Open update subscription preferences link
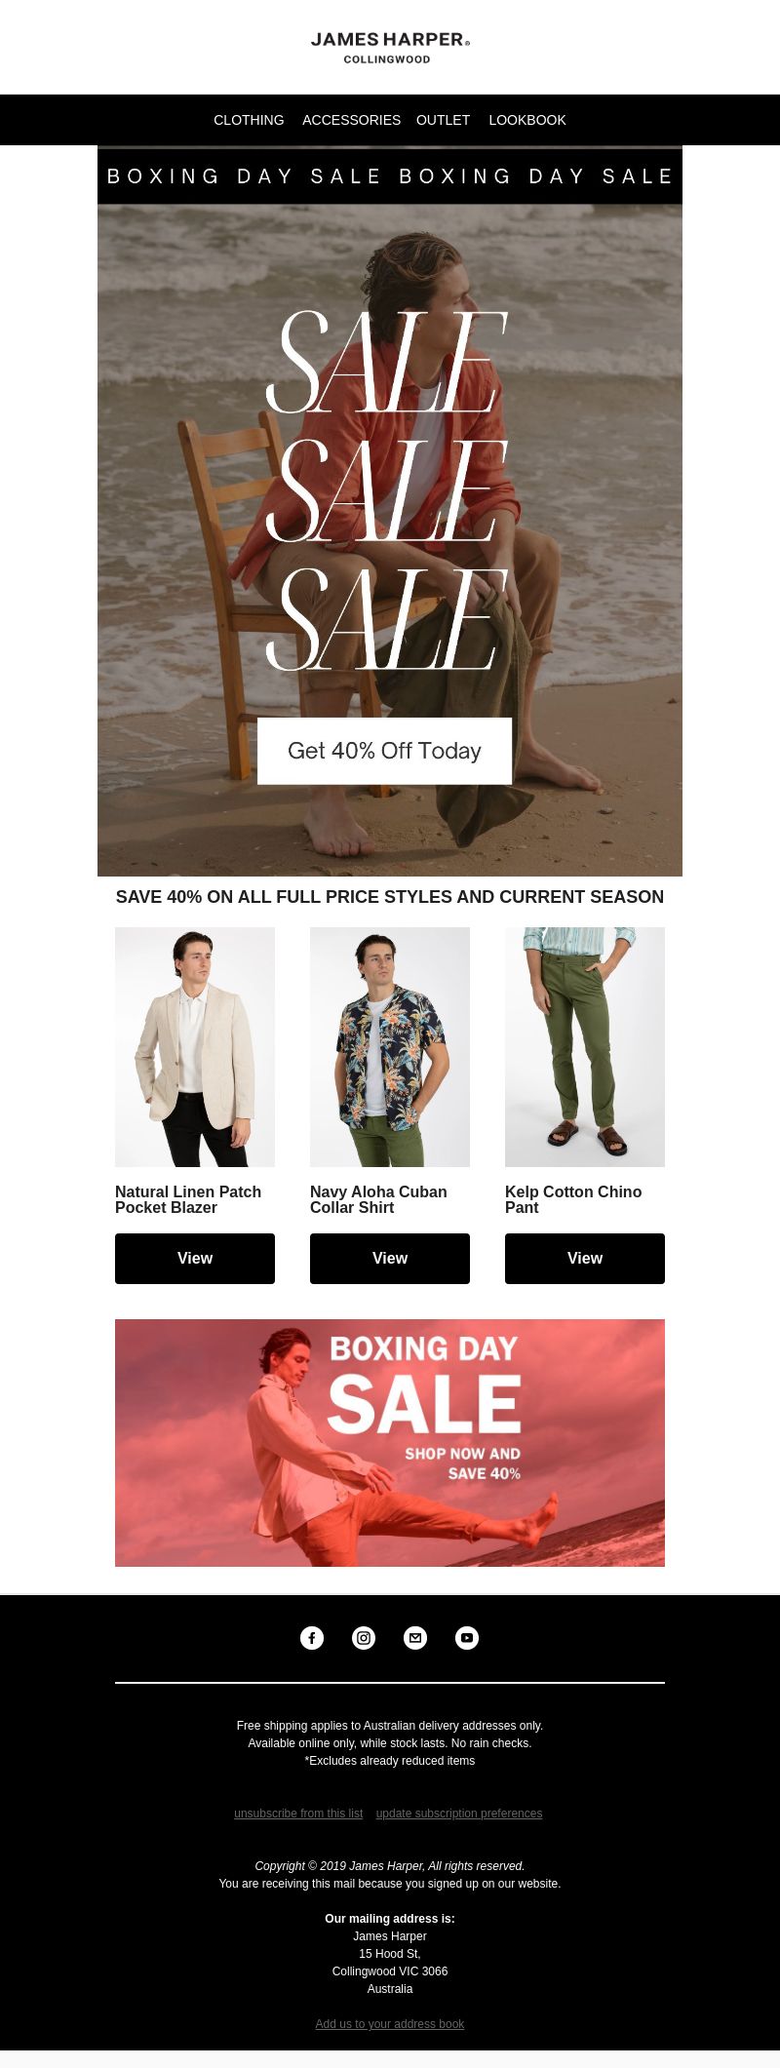 (459, 1814)
